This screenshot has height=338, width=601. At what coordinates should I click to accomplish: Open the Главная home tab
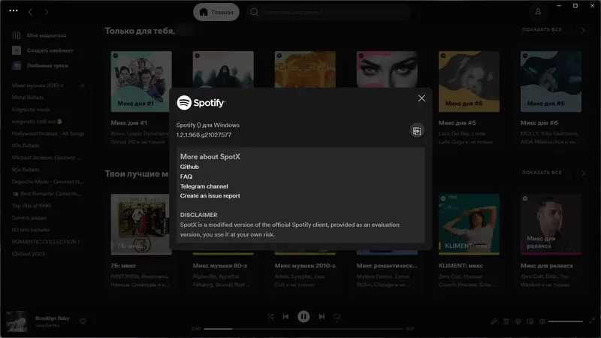(216, 12)
